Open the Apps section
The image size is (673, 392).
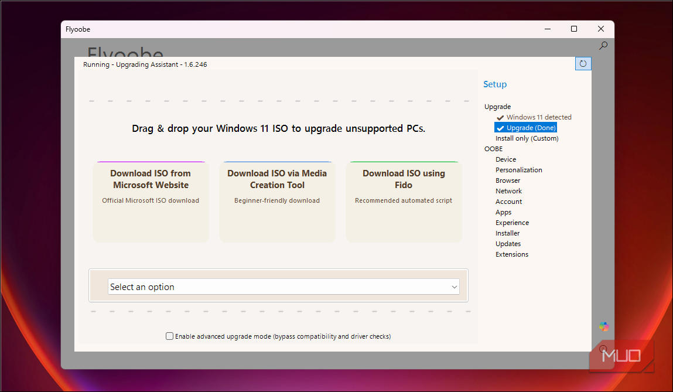pyautogui.click(x=504, y=212)
